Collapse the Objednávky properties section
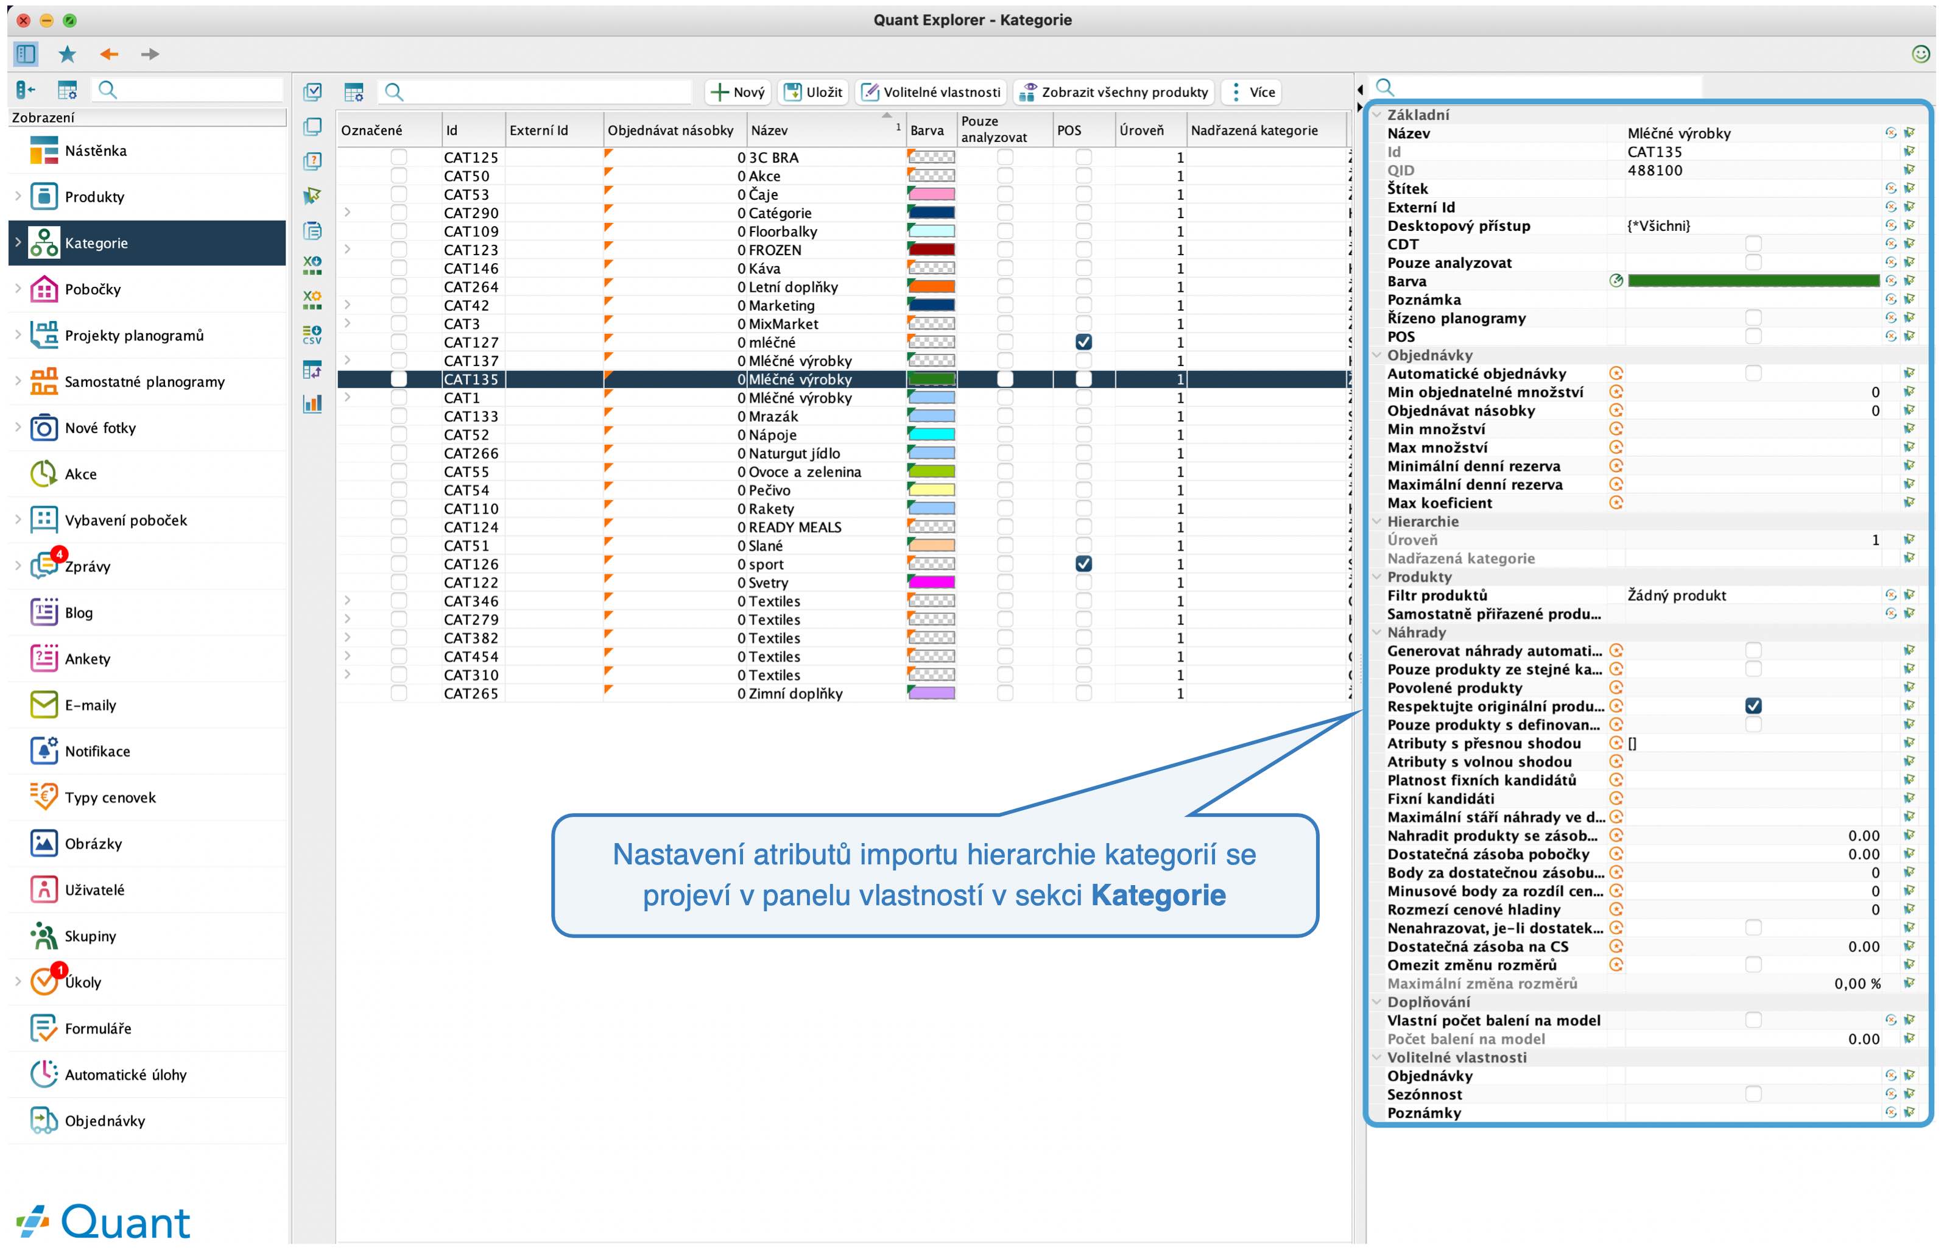The height and width of the screenshot is (1250, 1944). tap(1376, 356)
